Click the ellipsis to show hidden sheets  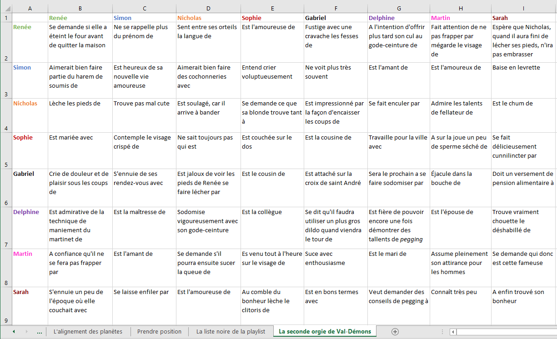click(x=39, y=332)
